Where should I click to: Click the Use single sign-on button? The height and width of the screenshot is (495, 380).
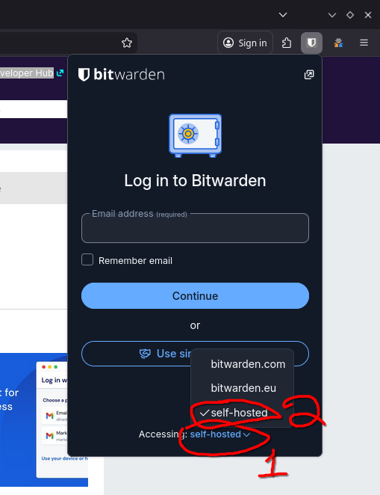(195, 354)
